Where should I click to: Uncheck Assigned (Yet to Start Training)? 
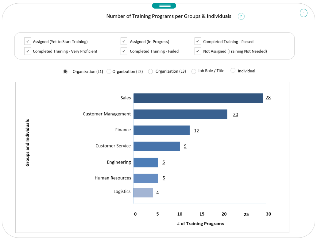[x=28, y=41]
